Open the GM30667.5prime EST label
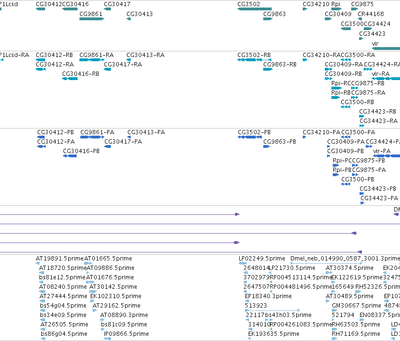Image resolution: width=400 pixels, height=341 pixels. click(356, 306)
